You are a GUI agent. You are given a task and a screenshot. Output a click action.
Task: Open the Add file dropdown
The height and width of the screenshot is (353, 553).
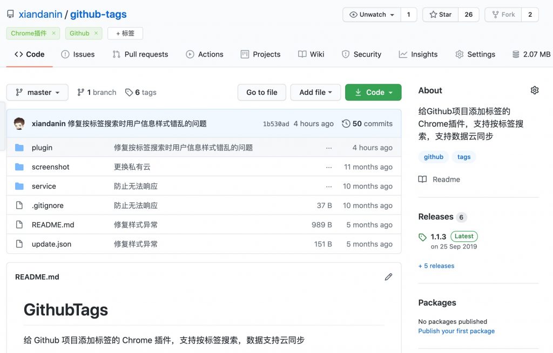315,92
